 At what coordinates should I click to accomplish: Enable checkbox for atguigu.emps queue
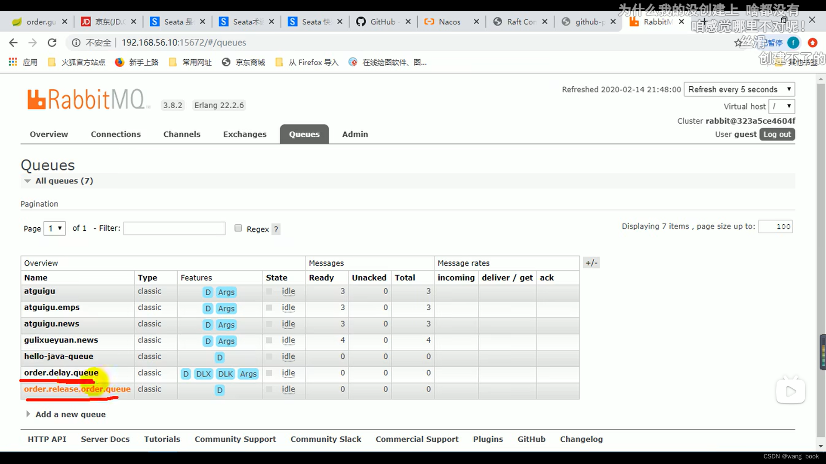click(269, 307)
